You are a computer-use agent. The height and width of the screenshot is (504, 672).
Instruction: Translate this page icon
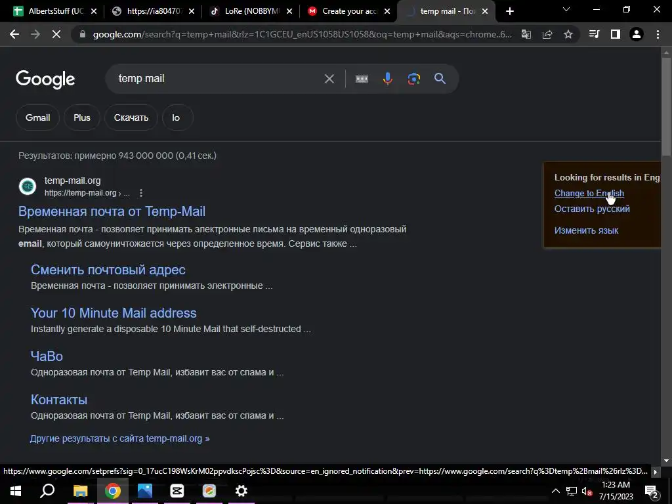tap(526, 34)
